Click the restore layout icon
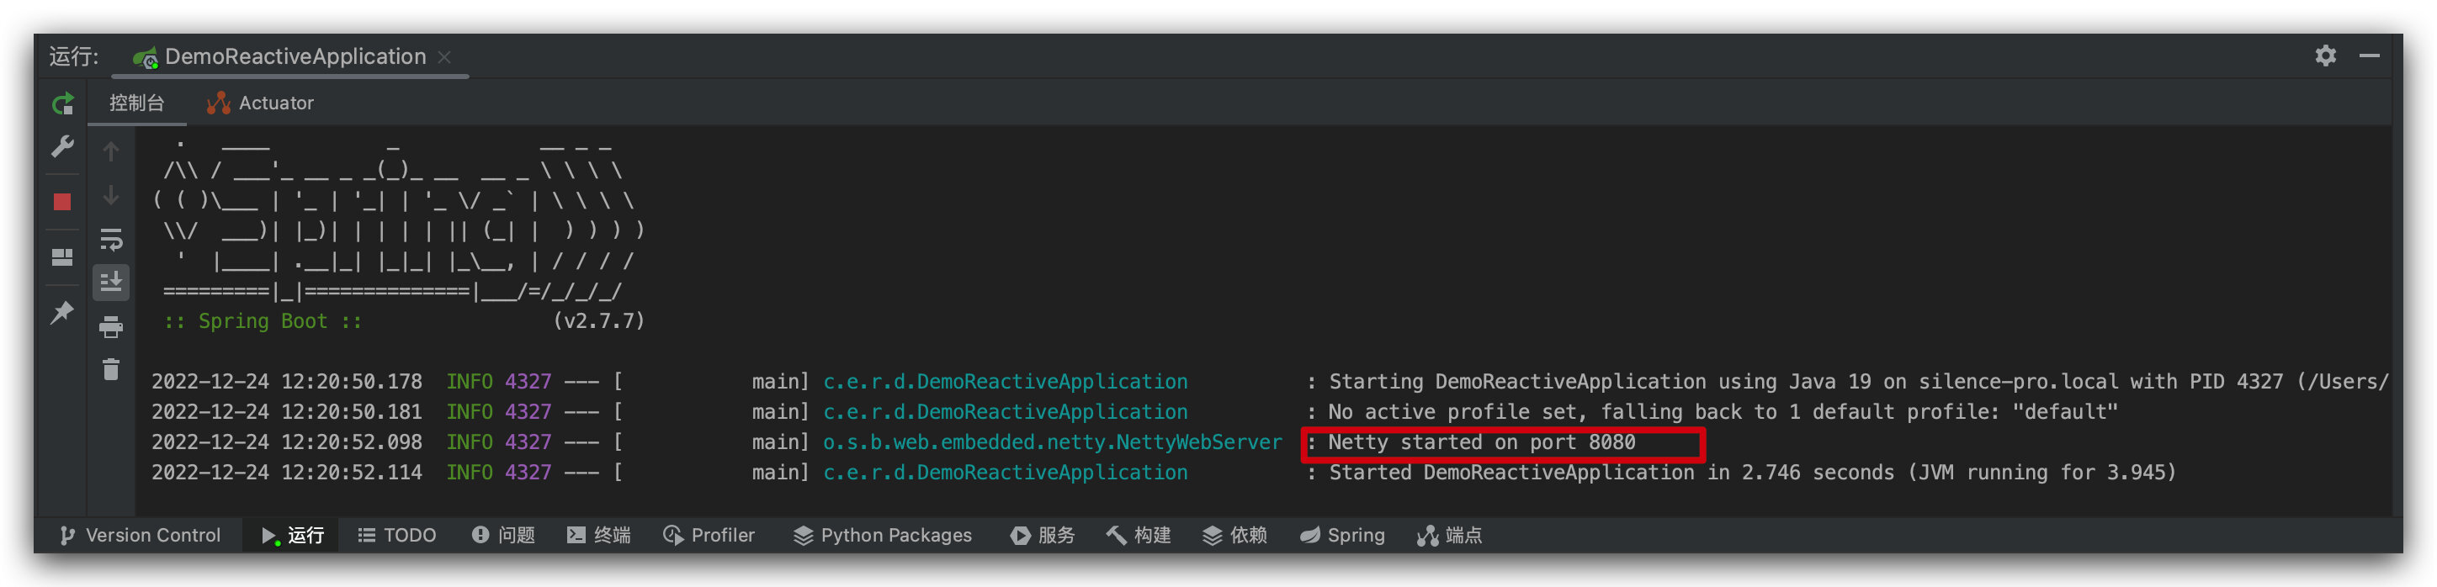The width and height of the screenshot is (2437, 587). click(x=62, y=257)
